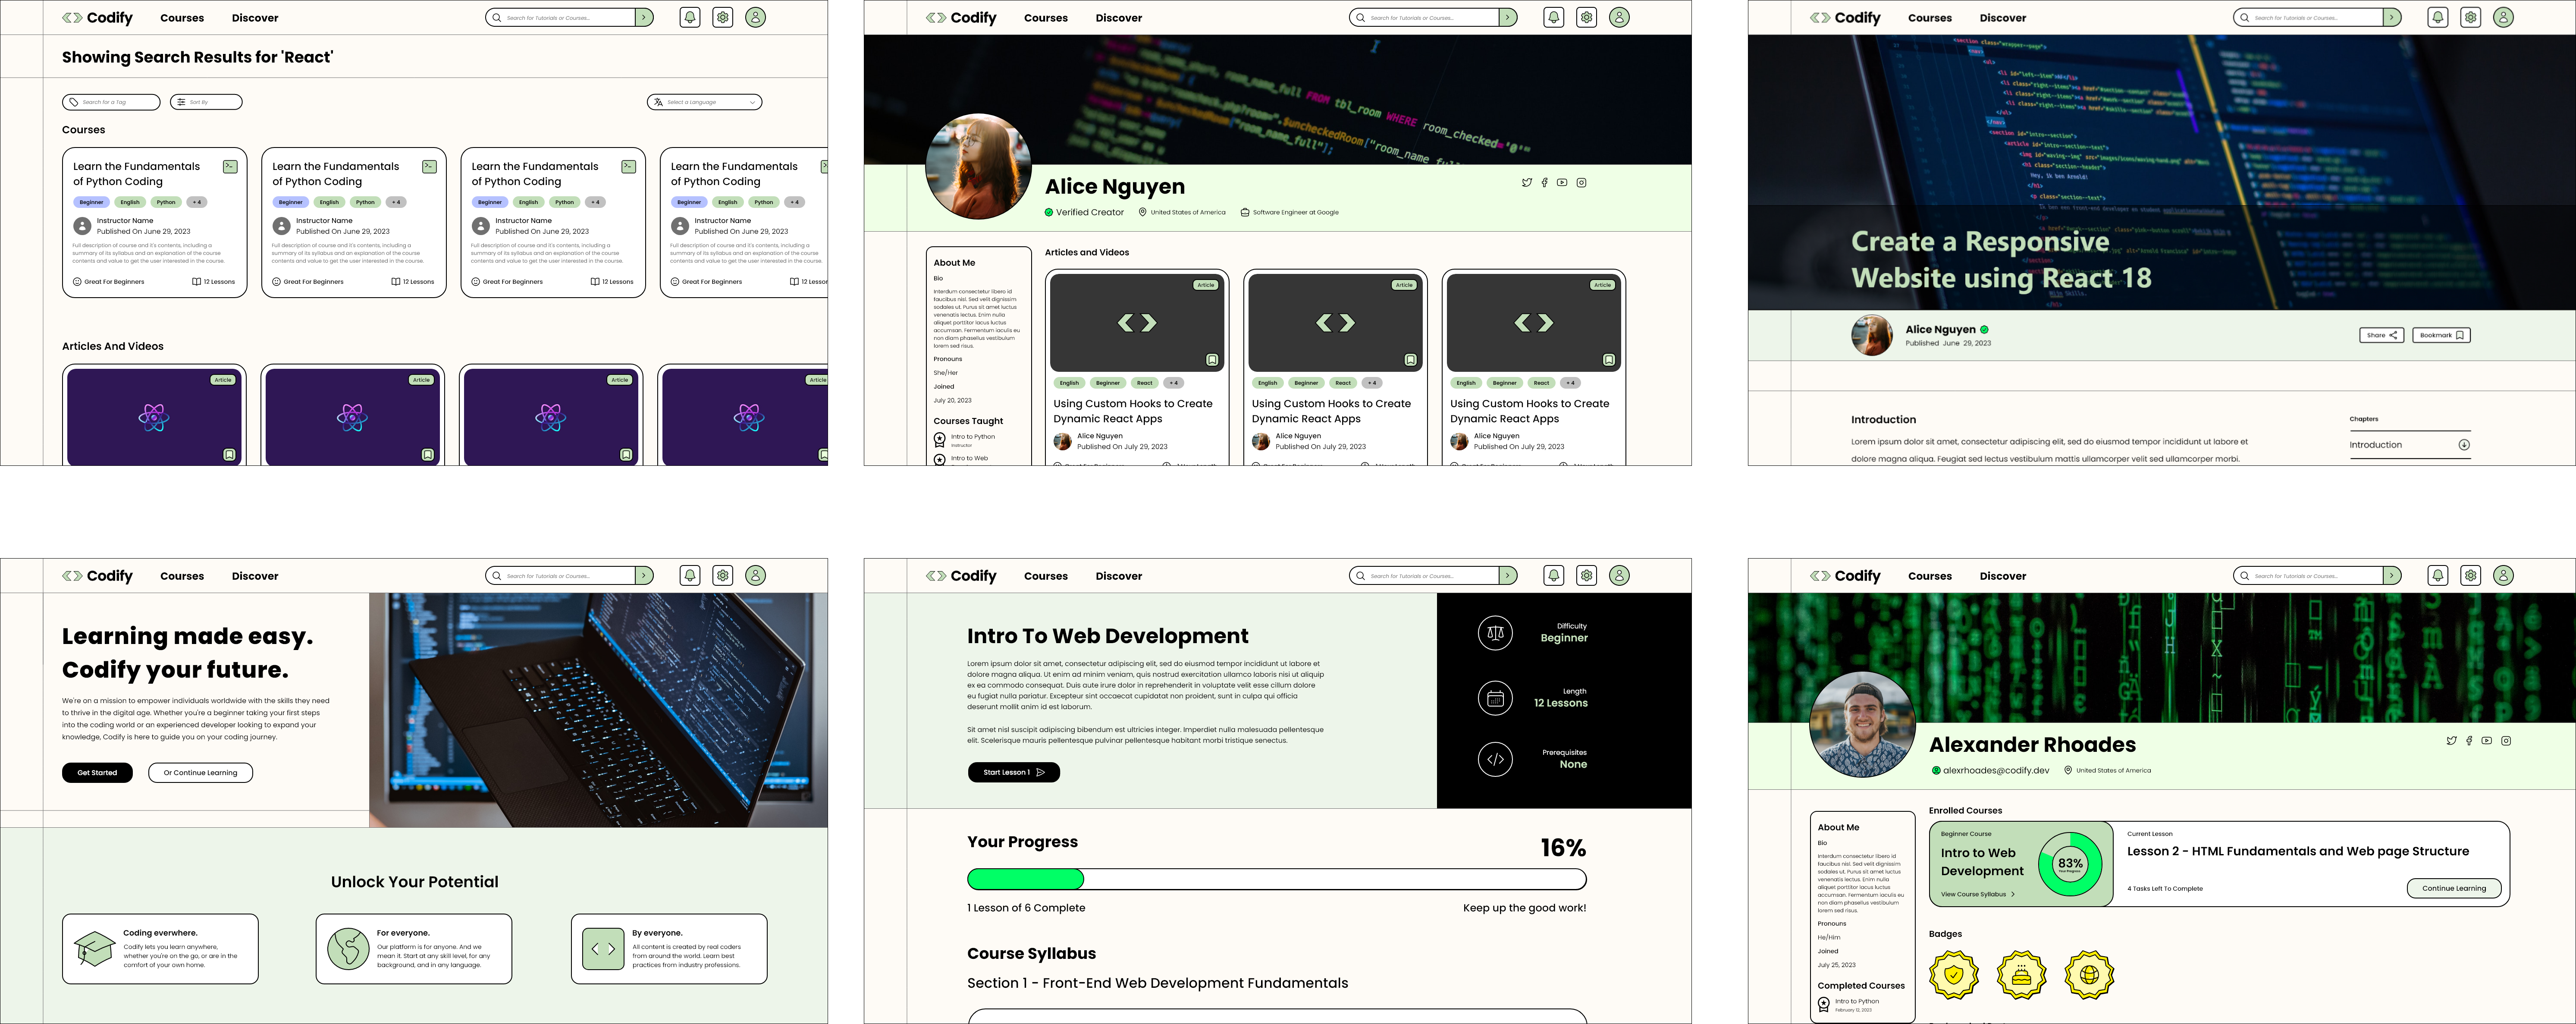Click the birthday cake badge
The height and width of the screenshot is (1024, 2576).
coord(2022,974)
